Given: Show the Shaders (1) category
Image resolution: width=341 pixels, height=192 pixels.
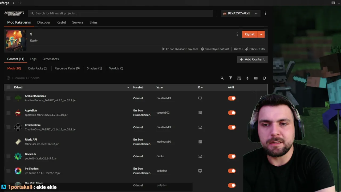Looking at the screenshot, I should pyautogui.click(x=94, y=68).
